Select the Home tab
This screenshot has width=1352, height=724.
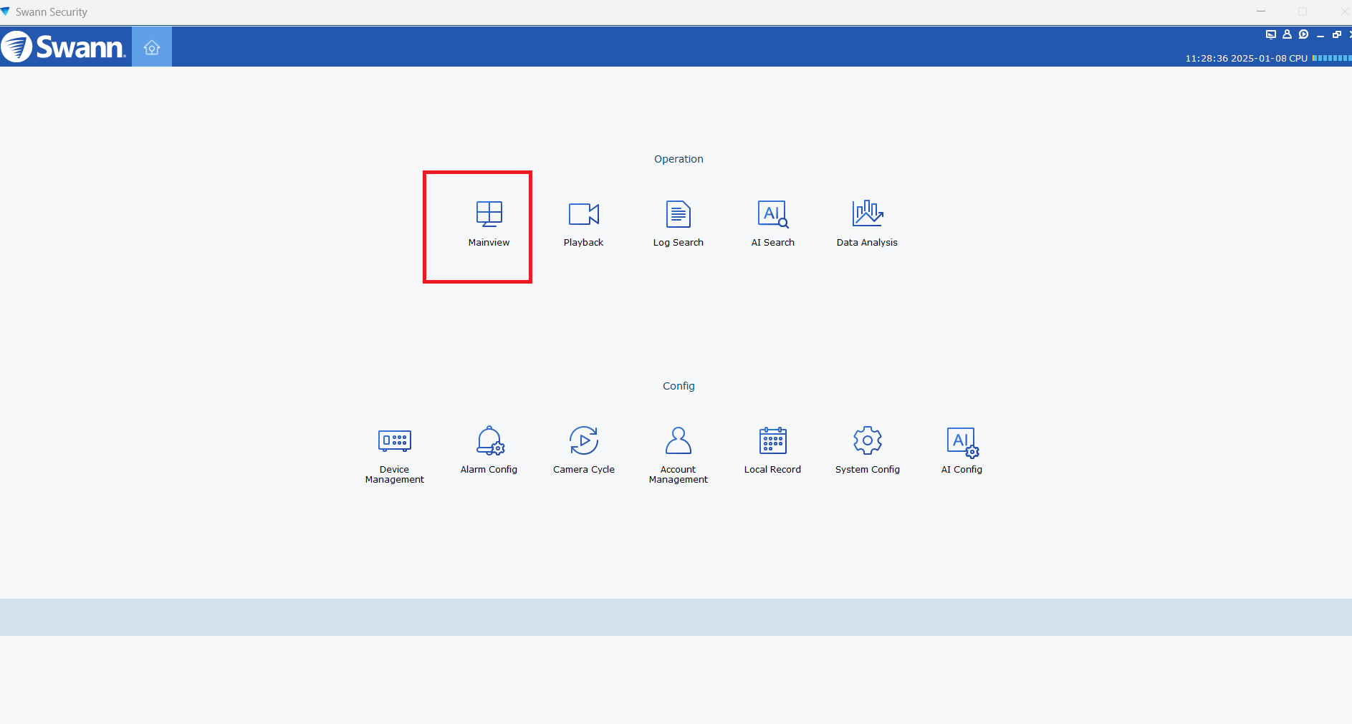coord(151,47)
